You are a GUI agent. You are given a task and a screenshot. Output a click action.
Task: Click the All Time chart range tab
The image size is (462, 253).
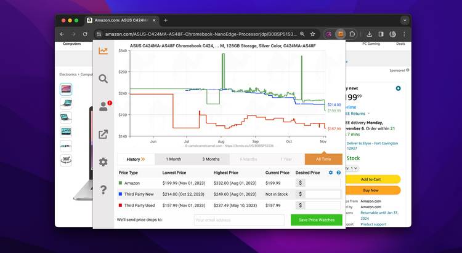(x=323, y=159)
